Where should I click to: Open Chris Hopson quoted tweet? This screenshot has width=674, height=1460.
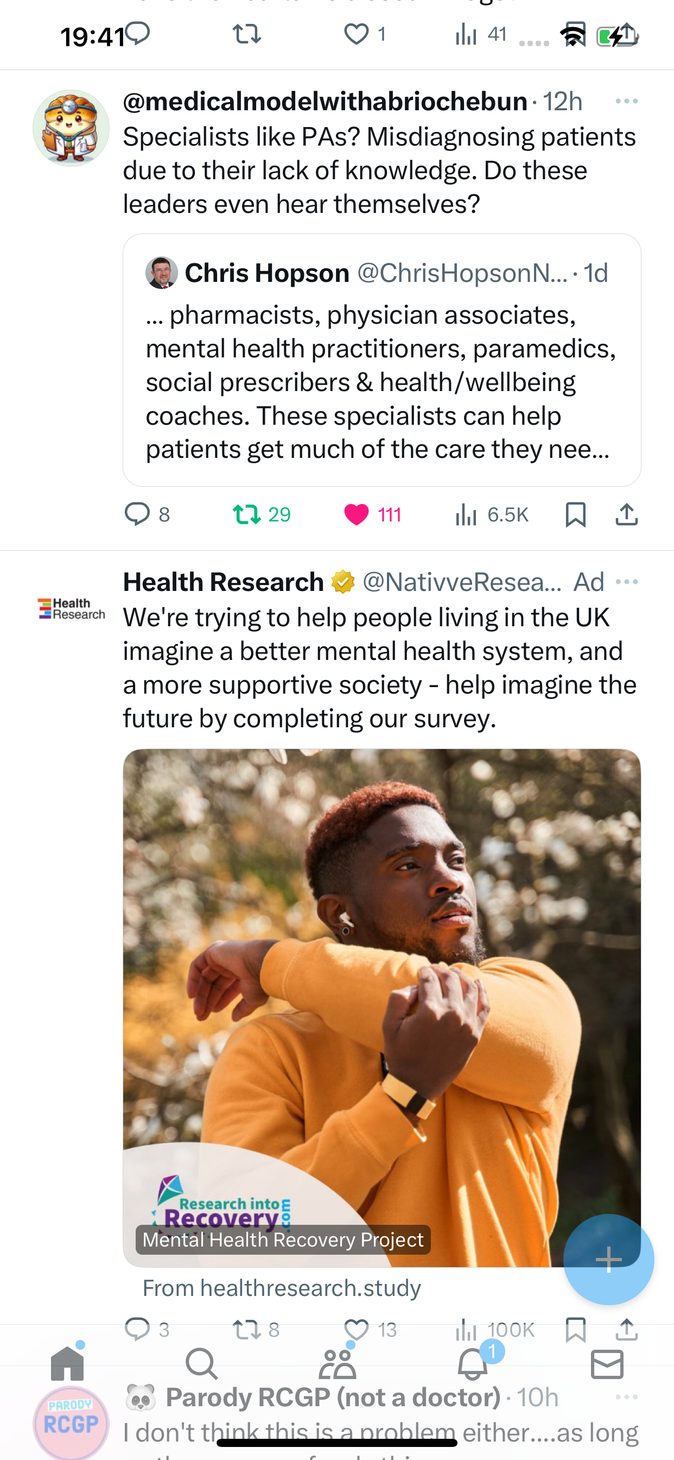pyautogui.click(x=381, y=360)
